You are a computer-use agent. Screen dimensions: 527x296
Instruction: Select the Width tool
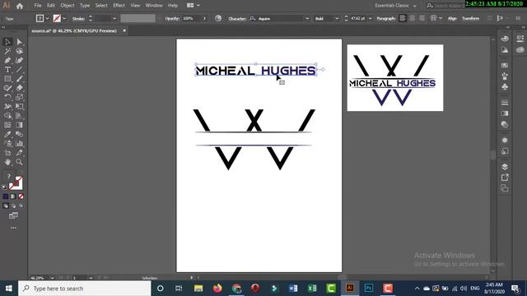coord(7,107)
